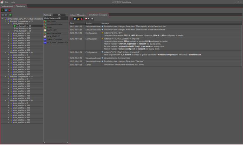Select solar_heatflux = 0 under Ambient Temperature 35
Image resolution: width=243 pixels, height=145 pixels.
coord(20,79)
